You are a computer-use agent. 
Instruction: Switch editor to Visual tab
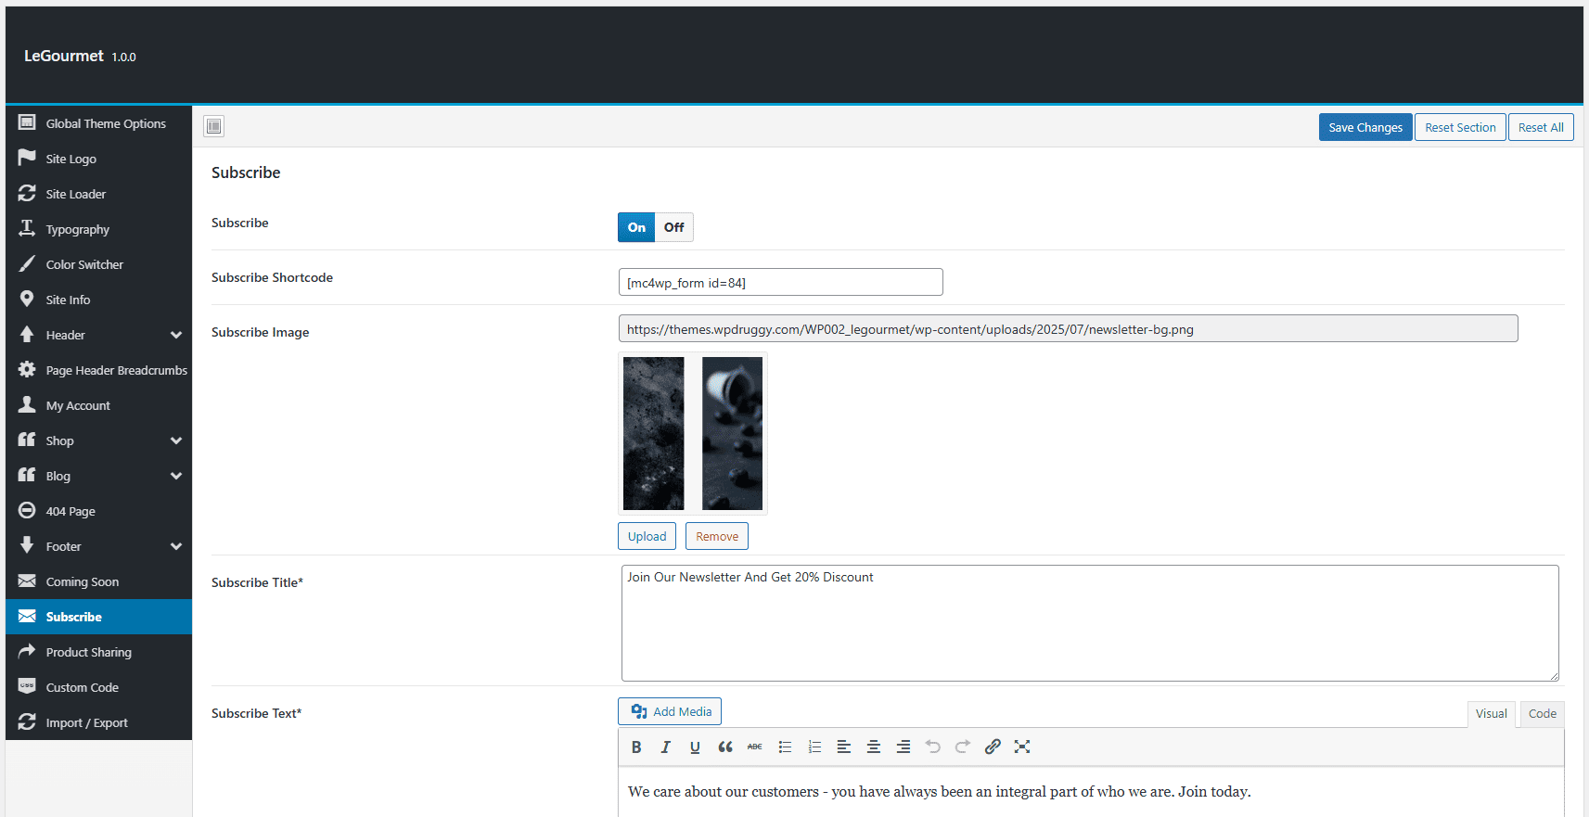[x=1491, y=714]
